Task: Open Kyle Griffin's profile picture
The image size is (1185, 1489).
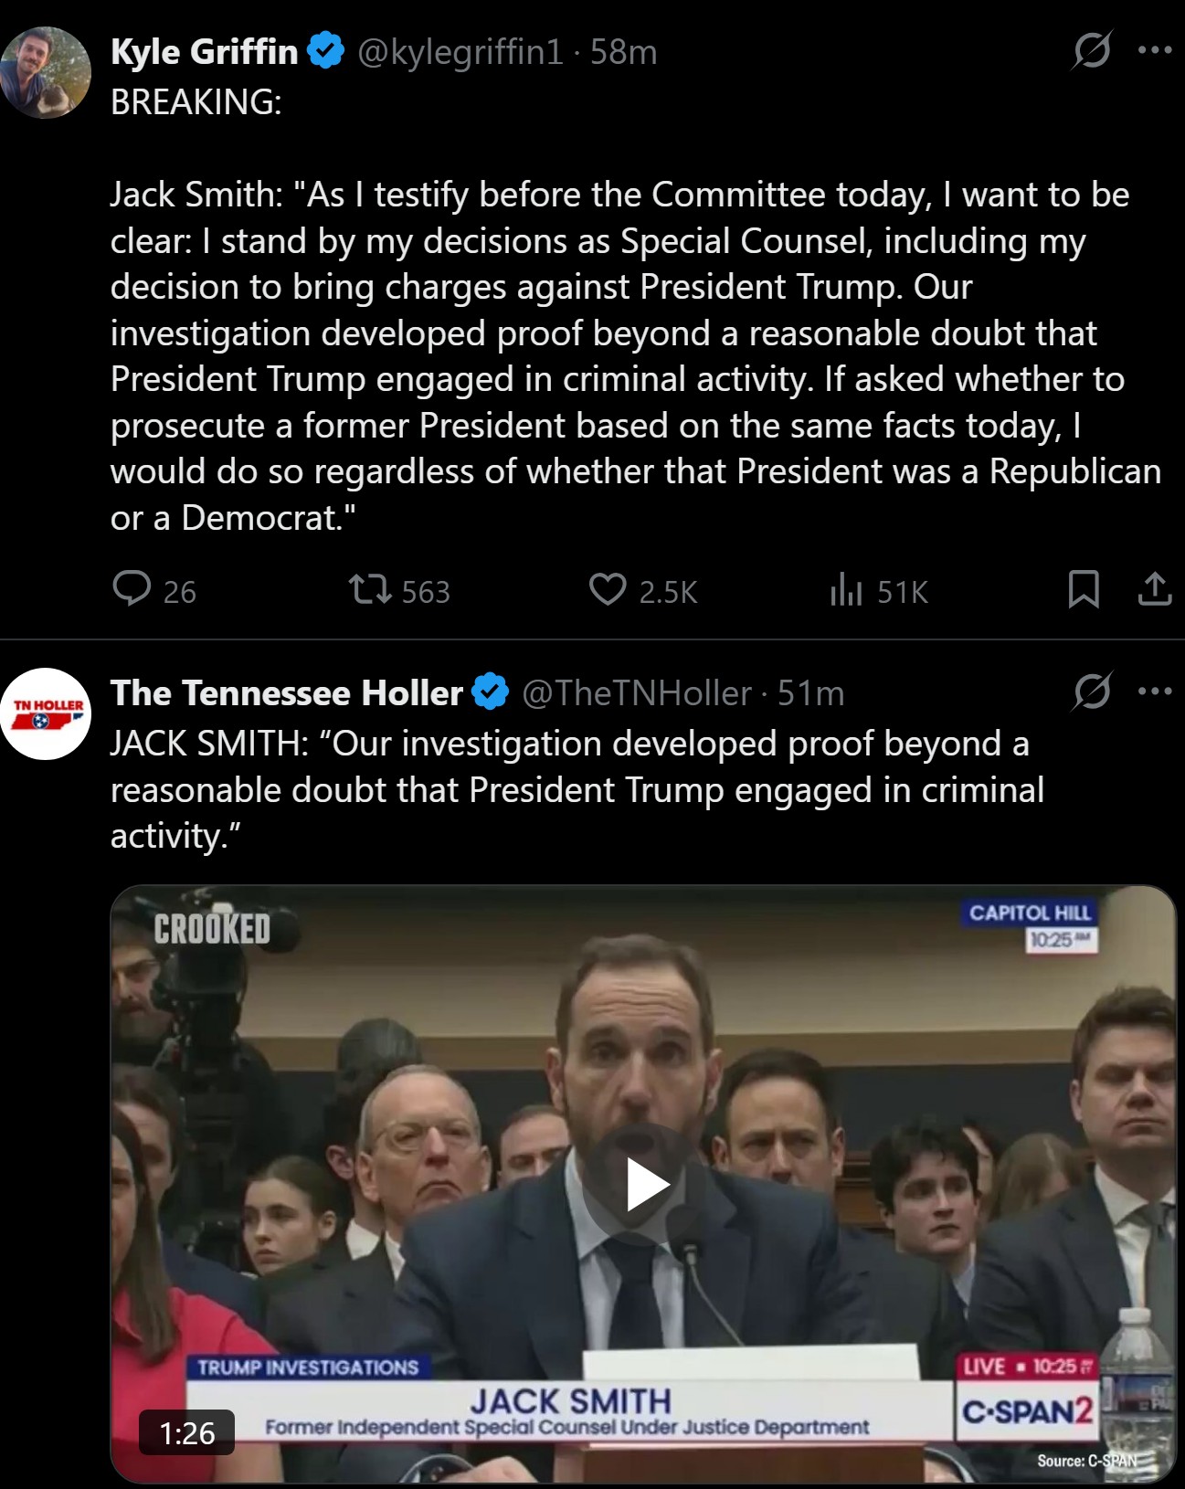Action: point(46,72)
